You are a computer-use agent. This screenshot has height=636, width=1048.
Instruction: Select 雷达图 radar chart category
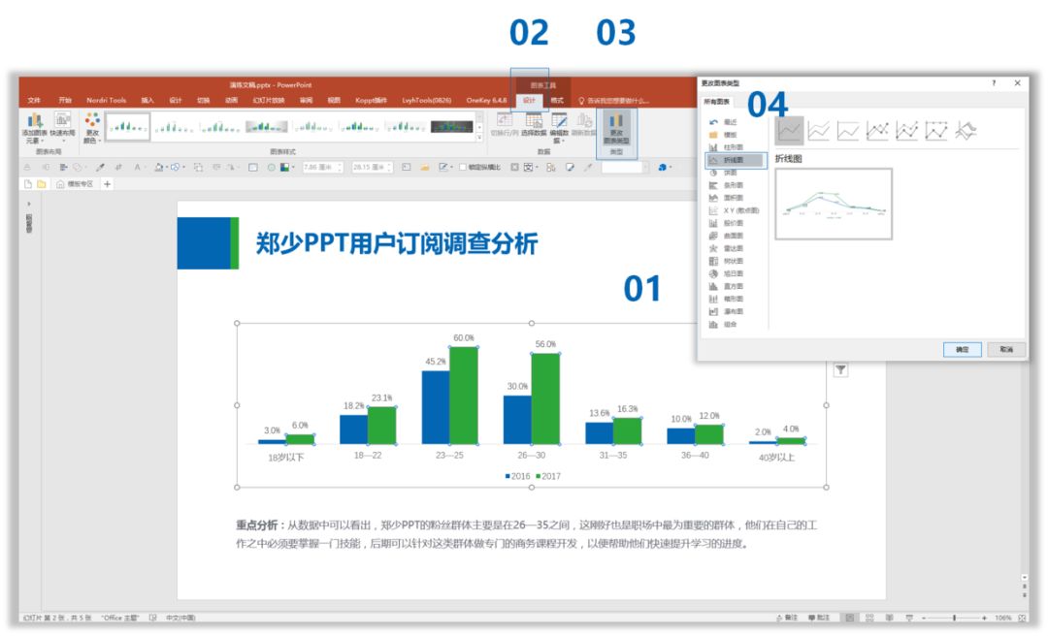[727, 248]
